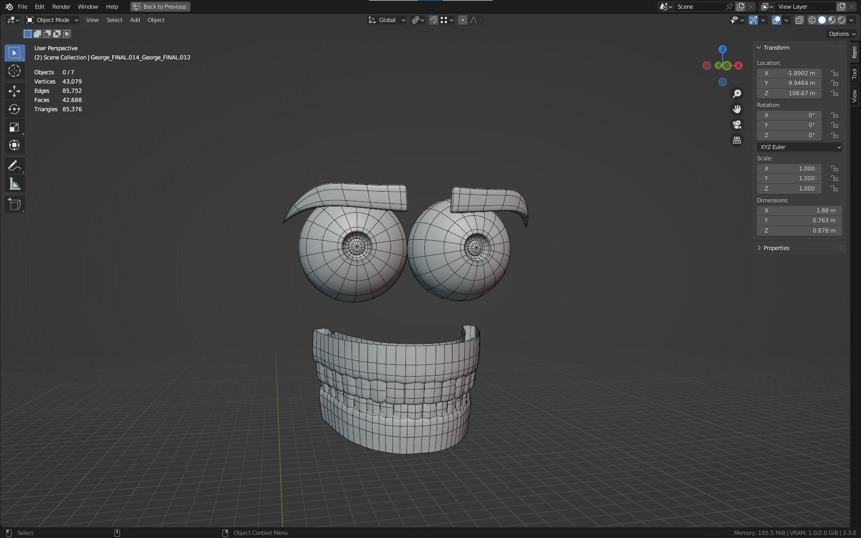Collapse the Transform panel
The height and width of the screenshot is (538, 861).
[759, 48]
